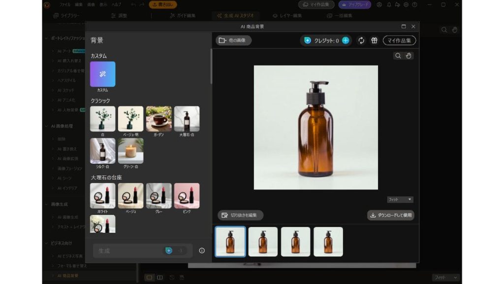Screen dimensions: 504x284
Task: Open マイ作品集 in the dialog header
Action: (x=399, y=40)
